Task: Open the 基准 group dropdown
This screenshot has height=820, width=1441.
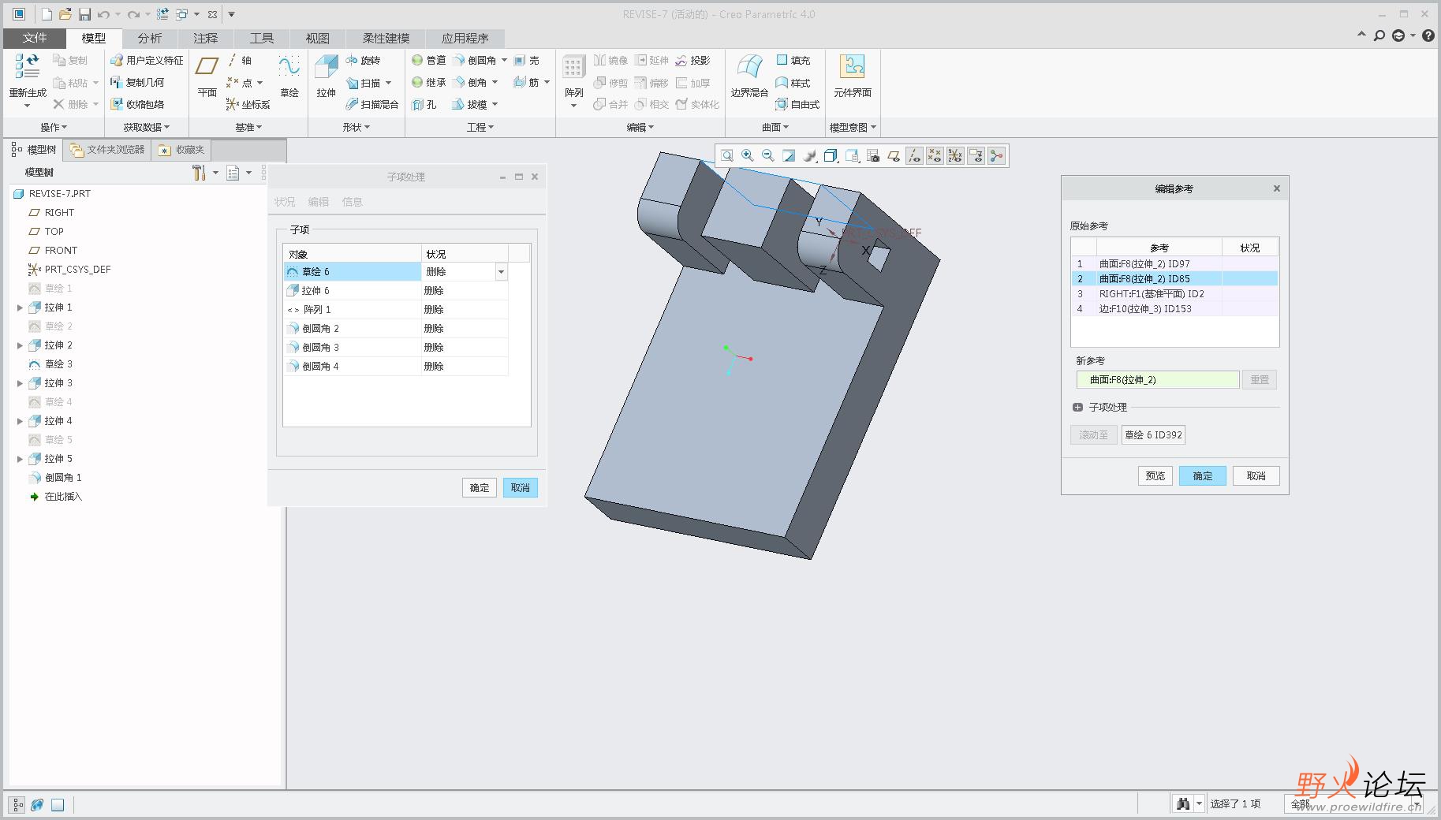Action: (x=248, y=127)
